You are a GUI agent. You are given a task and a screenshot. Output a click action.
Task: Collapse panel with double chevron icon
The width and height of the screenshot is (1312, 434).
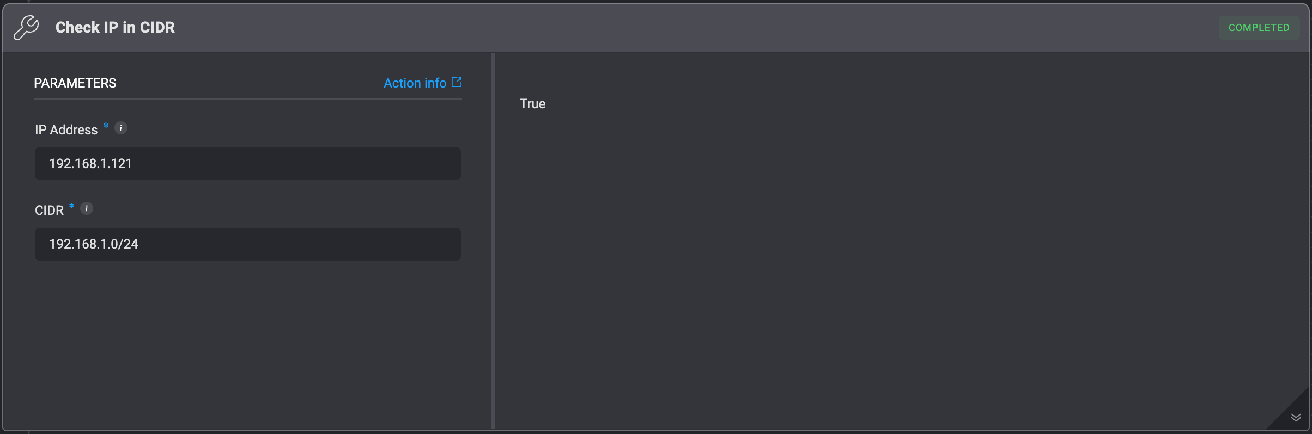pyautogui.click(x=1296, y=417)
